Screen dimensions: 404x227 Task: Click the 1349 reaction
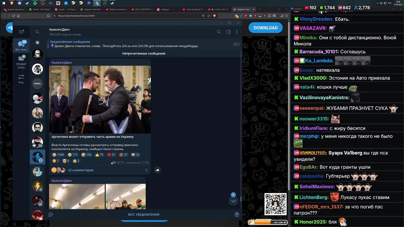(x=58, y=154)
